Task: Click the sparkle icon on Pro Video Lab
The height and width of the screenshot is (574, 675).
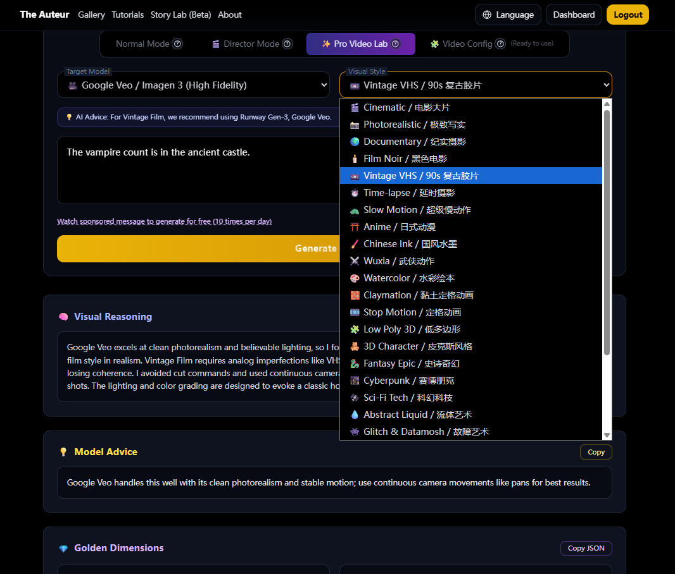Action: 327,44
